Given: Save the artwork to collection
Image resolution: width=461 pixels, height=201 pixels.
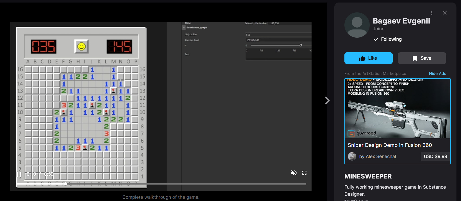Looking at the screenshot, I should point(422,58).
